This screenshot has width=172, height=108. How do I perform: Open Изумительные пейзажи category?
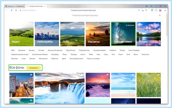tap(40, 55)
